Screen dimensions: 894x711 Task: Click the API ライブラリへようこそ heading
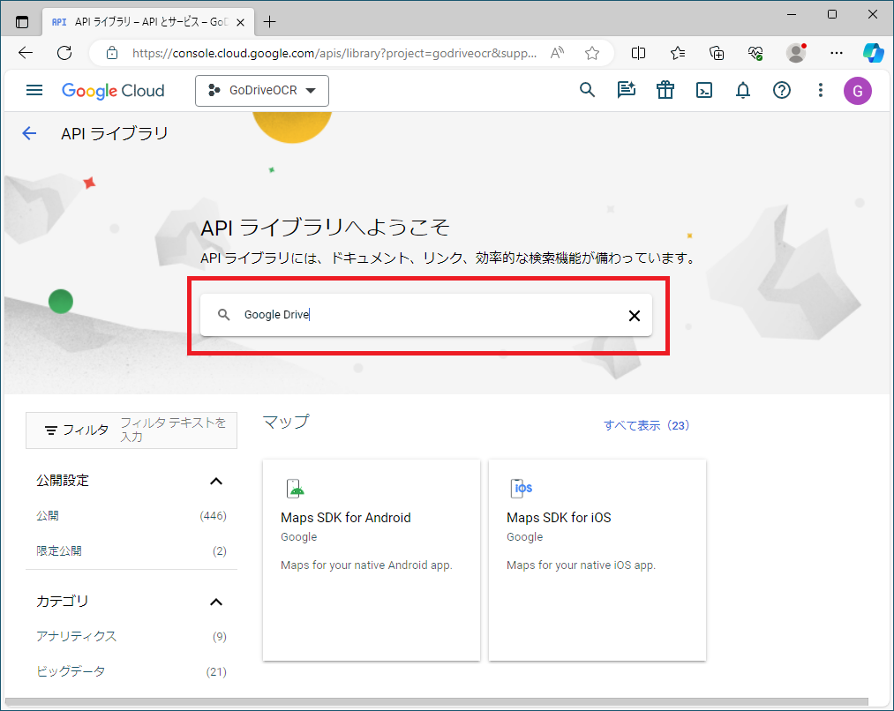coord(325,228)
